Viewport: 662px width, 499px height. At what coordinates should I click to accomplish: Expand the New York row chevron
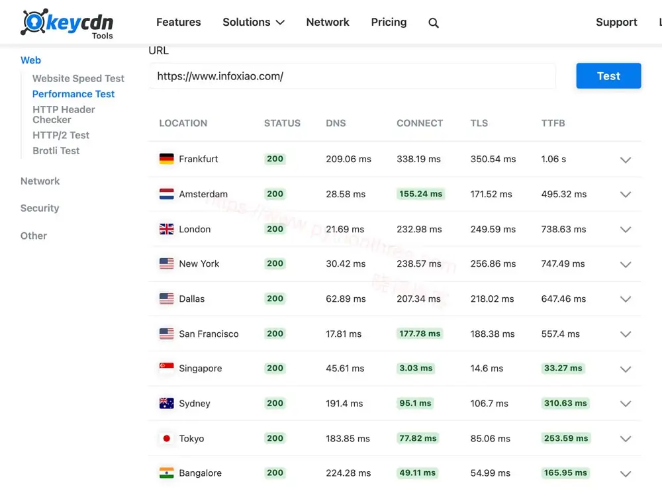coord(625,264)
